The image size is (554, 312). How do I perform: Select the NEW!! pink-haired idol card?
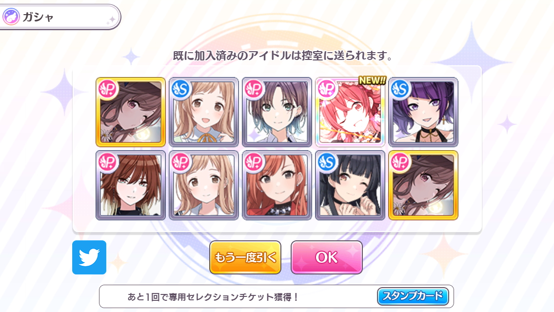350,112
